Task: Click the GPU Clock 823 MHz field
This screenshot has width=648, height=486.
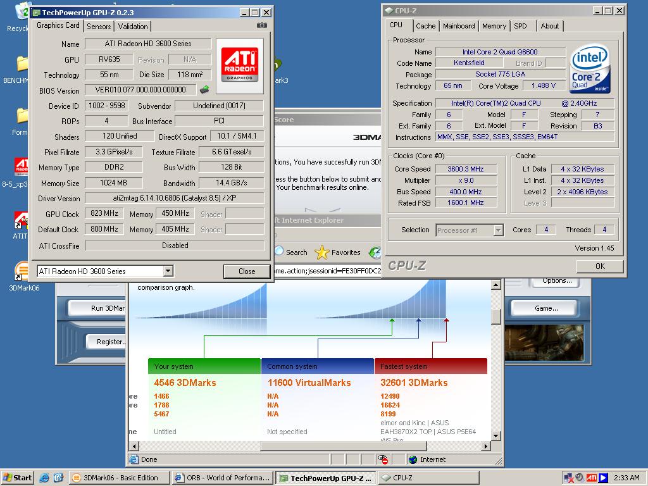Action: tap(104, 213)
